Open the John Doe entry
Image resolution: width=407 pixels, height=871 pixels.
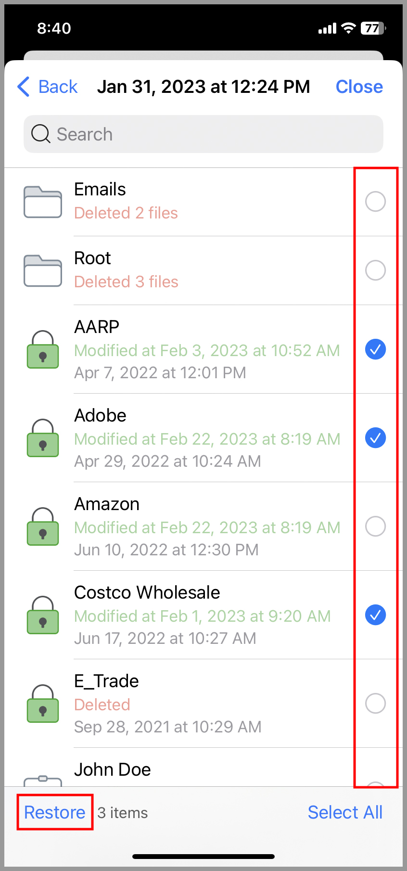point(113,770)
